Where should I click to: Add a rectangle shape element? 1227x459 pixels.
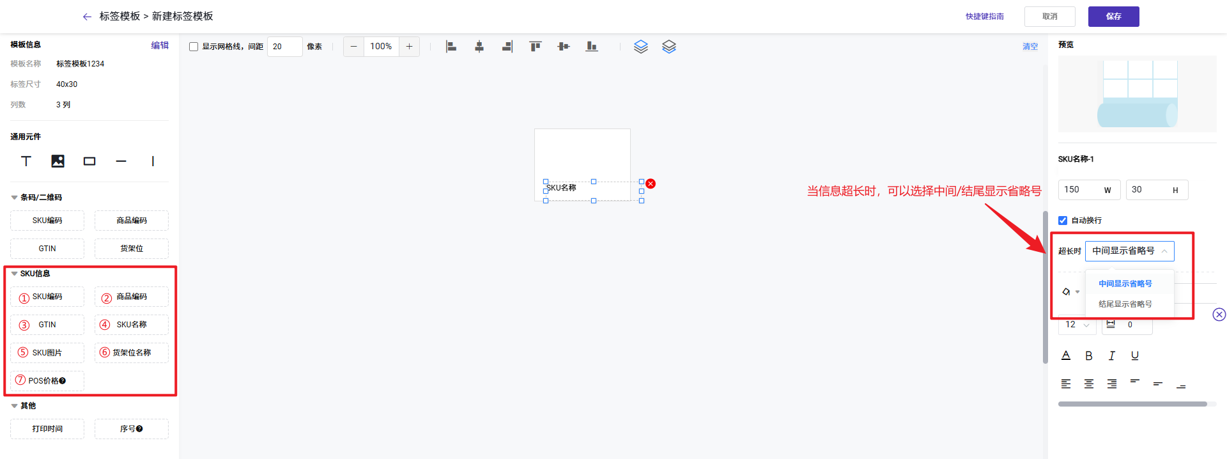tap(89, 161)
